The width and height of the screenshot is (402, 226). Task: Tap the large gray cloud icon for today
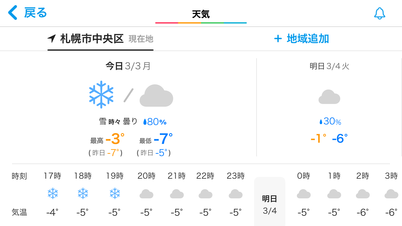156,96
